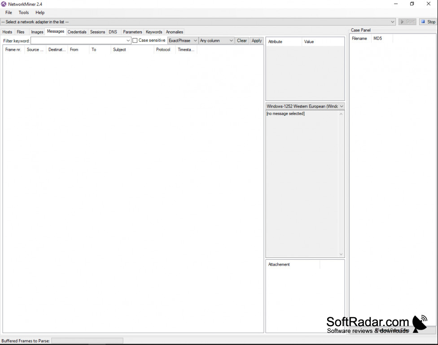Open the Anomalies tab
This screenshot has width=438, height=345.
174,32
